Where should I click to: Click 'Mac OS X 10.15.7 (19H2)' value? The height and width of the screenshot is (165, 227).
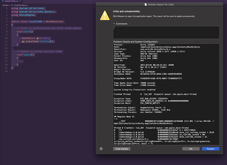[153, 67]
